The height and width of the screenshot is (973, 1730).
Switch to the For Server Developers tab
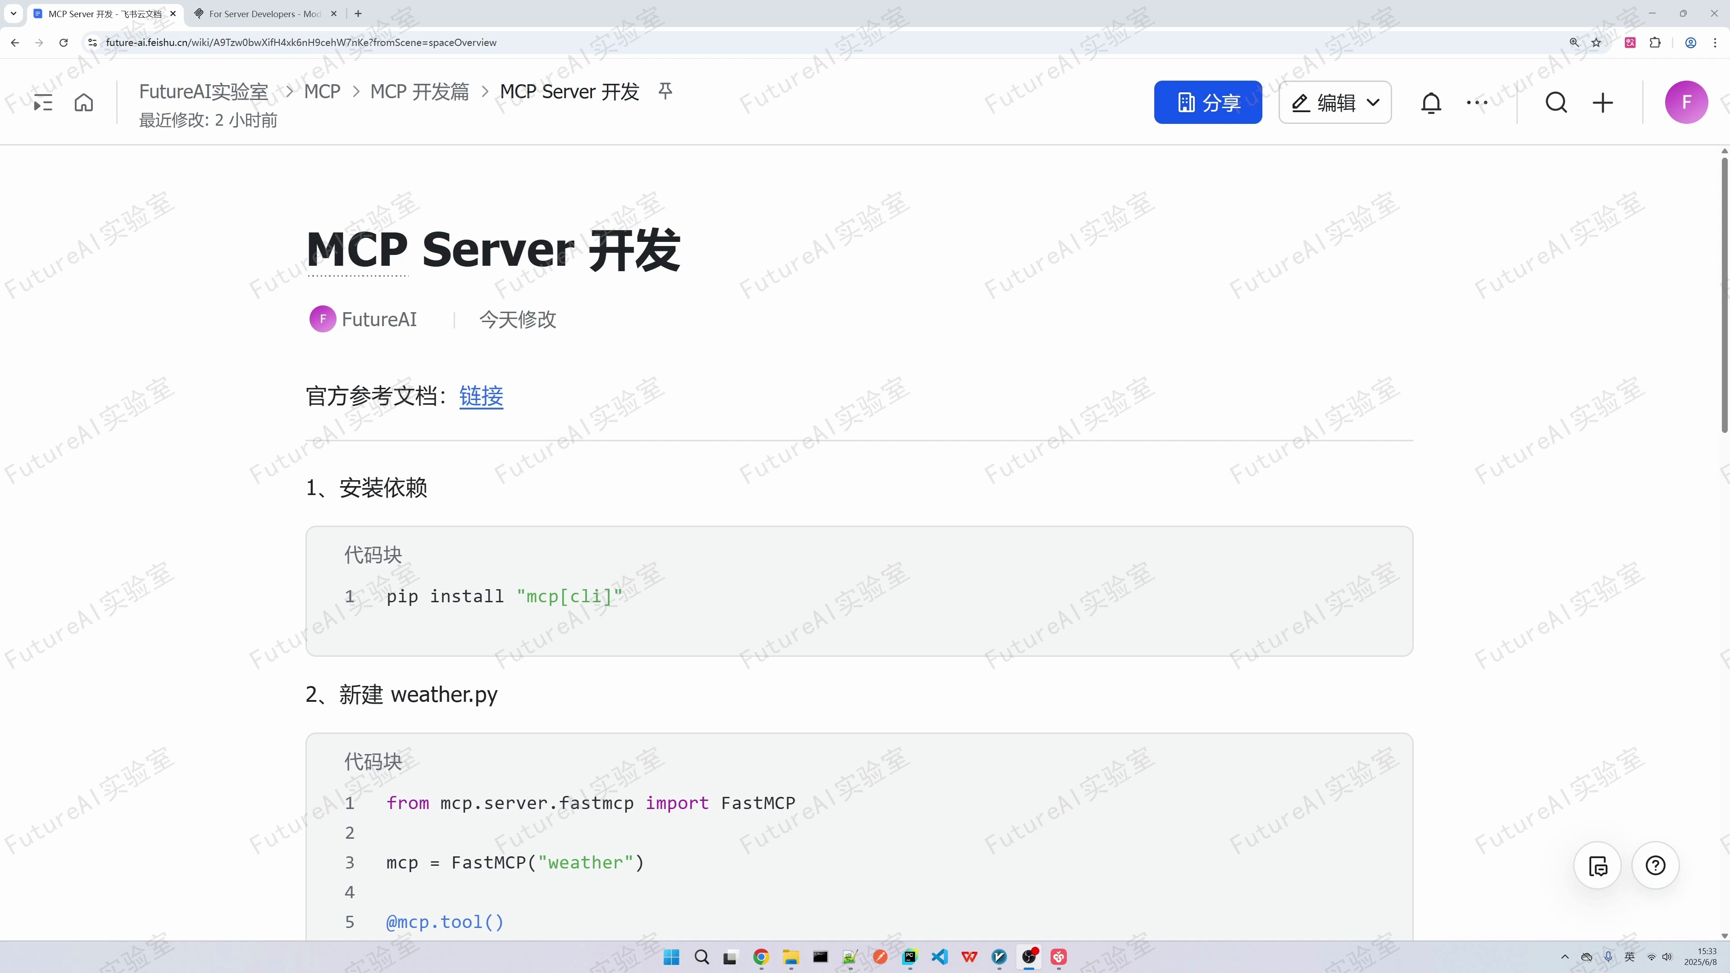(x=262, y=14)
